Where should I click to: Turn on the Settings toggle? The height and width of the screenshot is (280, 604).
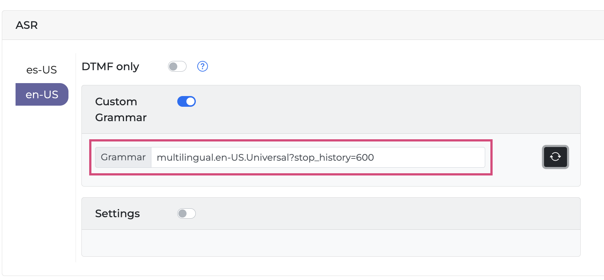186,214
